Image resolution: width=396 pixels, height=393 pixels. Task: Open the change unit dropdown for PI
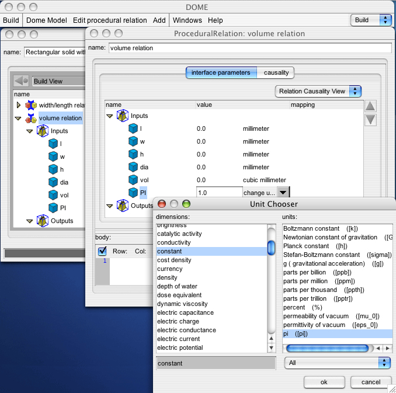pyautogui.click(x=283, y=193)
